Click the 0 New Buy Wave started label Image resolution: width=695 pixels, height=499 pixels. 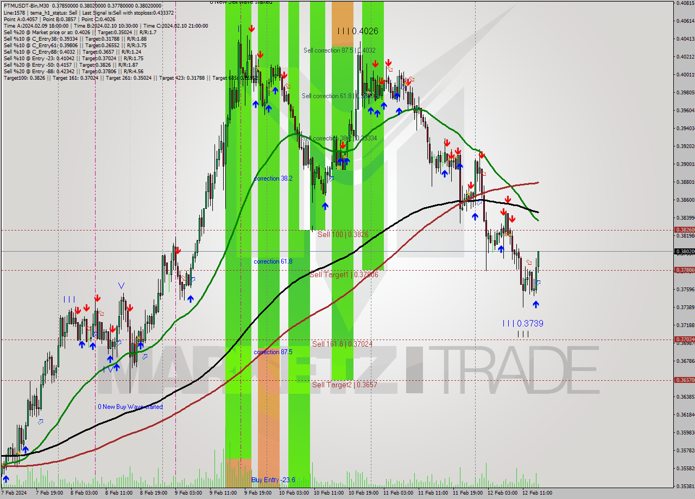click(x=130, y=407)
